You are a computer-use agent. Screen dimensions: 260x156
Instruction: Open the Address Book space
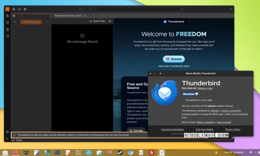(x=7, y=16)
